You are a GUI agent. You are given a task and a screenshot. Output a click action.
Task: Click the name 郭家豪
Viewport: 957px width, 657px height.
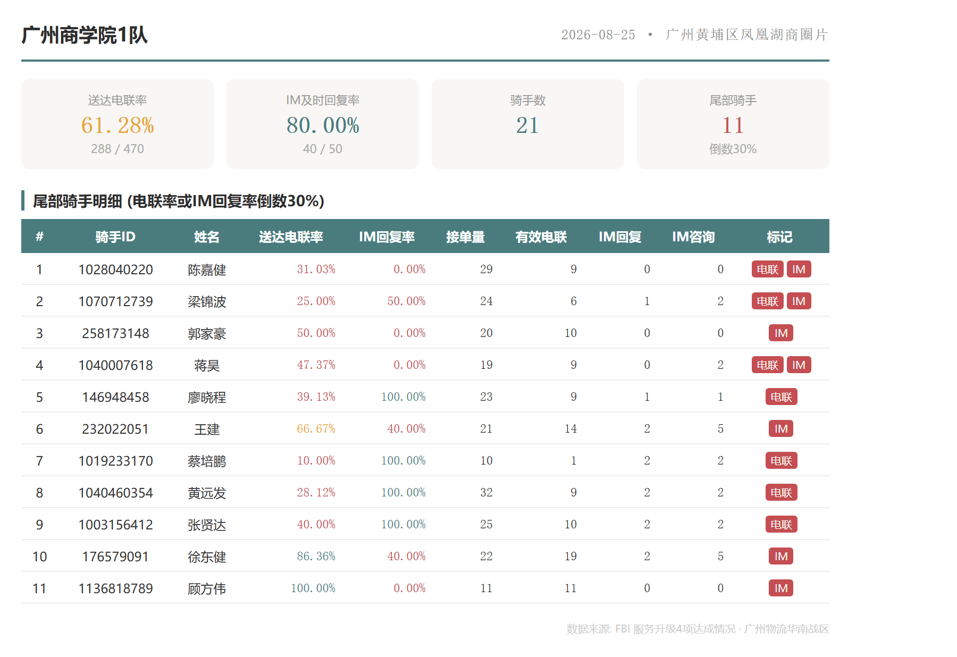[x=207, y=334]
